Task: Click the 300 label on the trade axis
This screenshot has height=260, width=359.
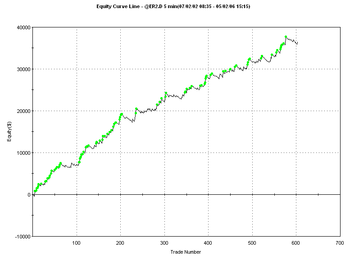Action: coord(164,243)
